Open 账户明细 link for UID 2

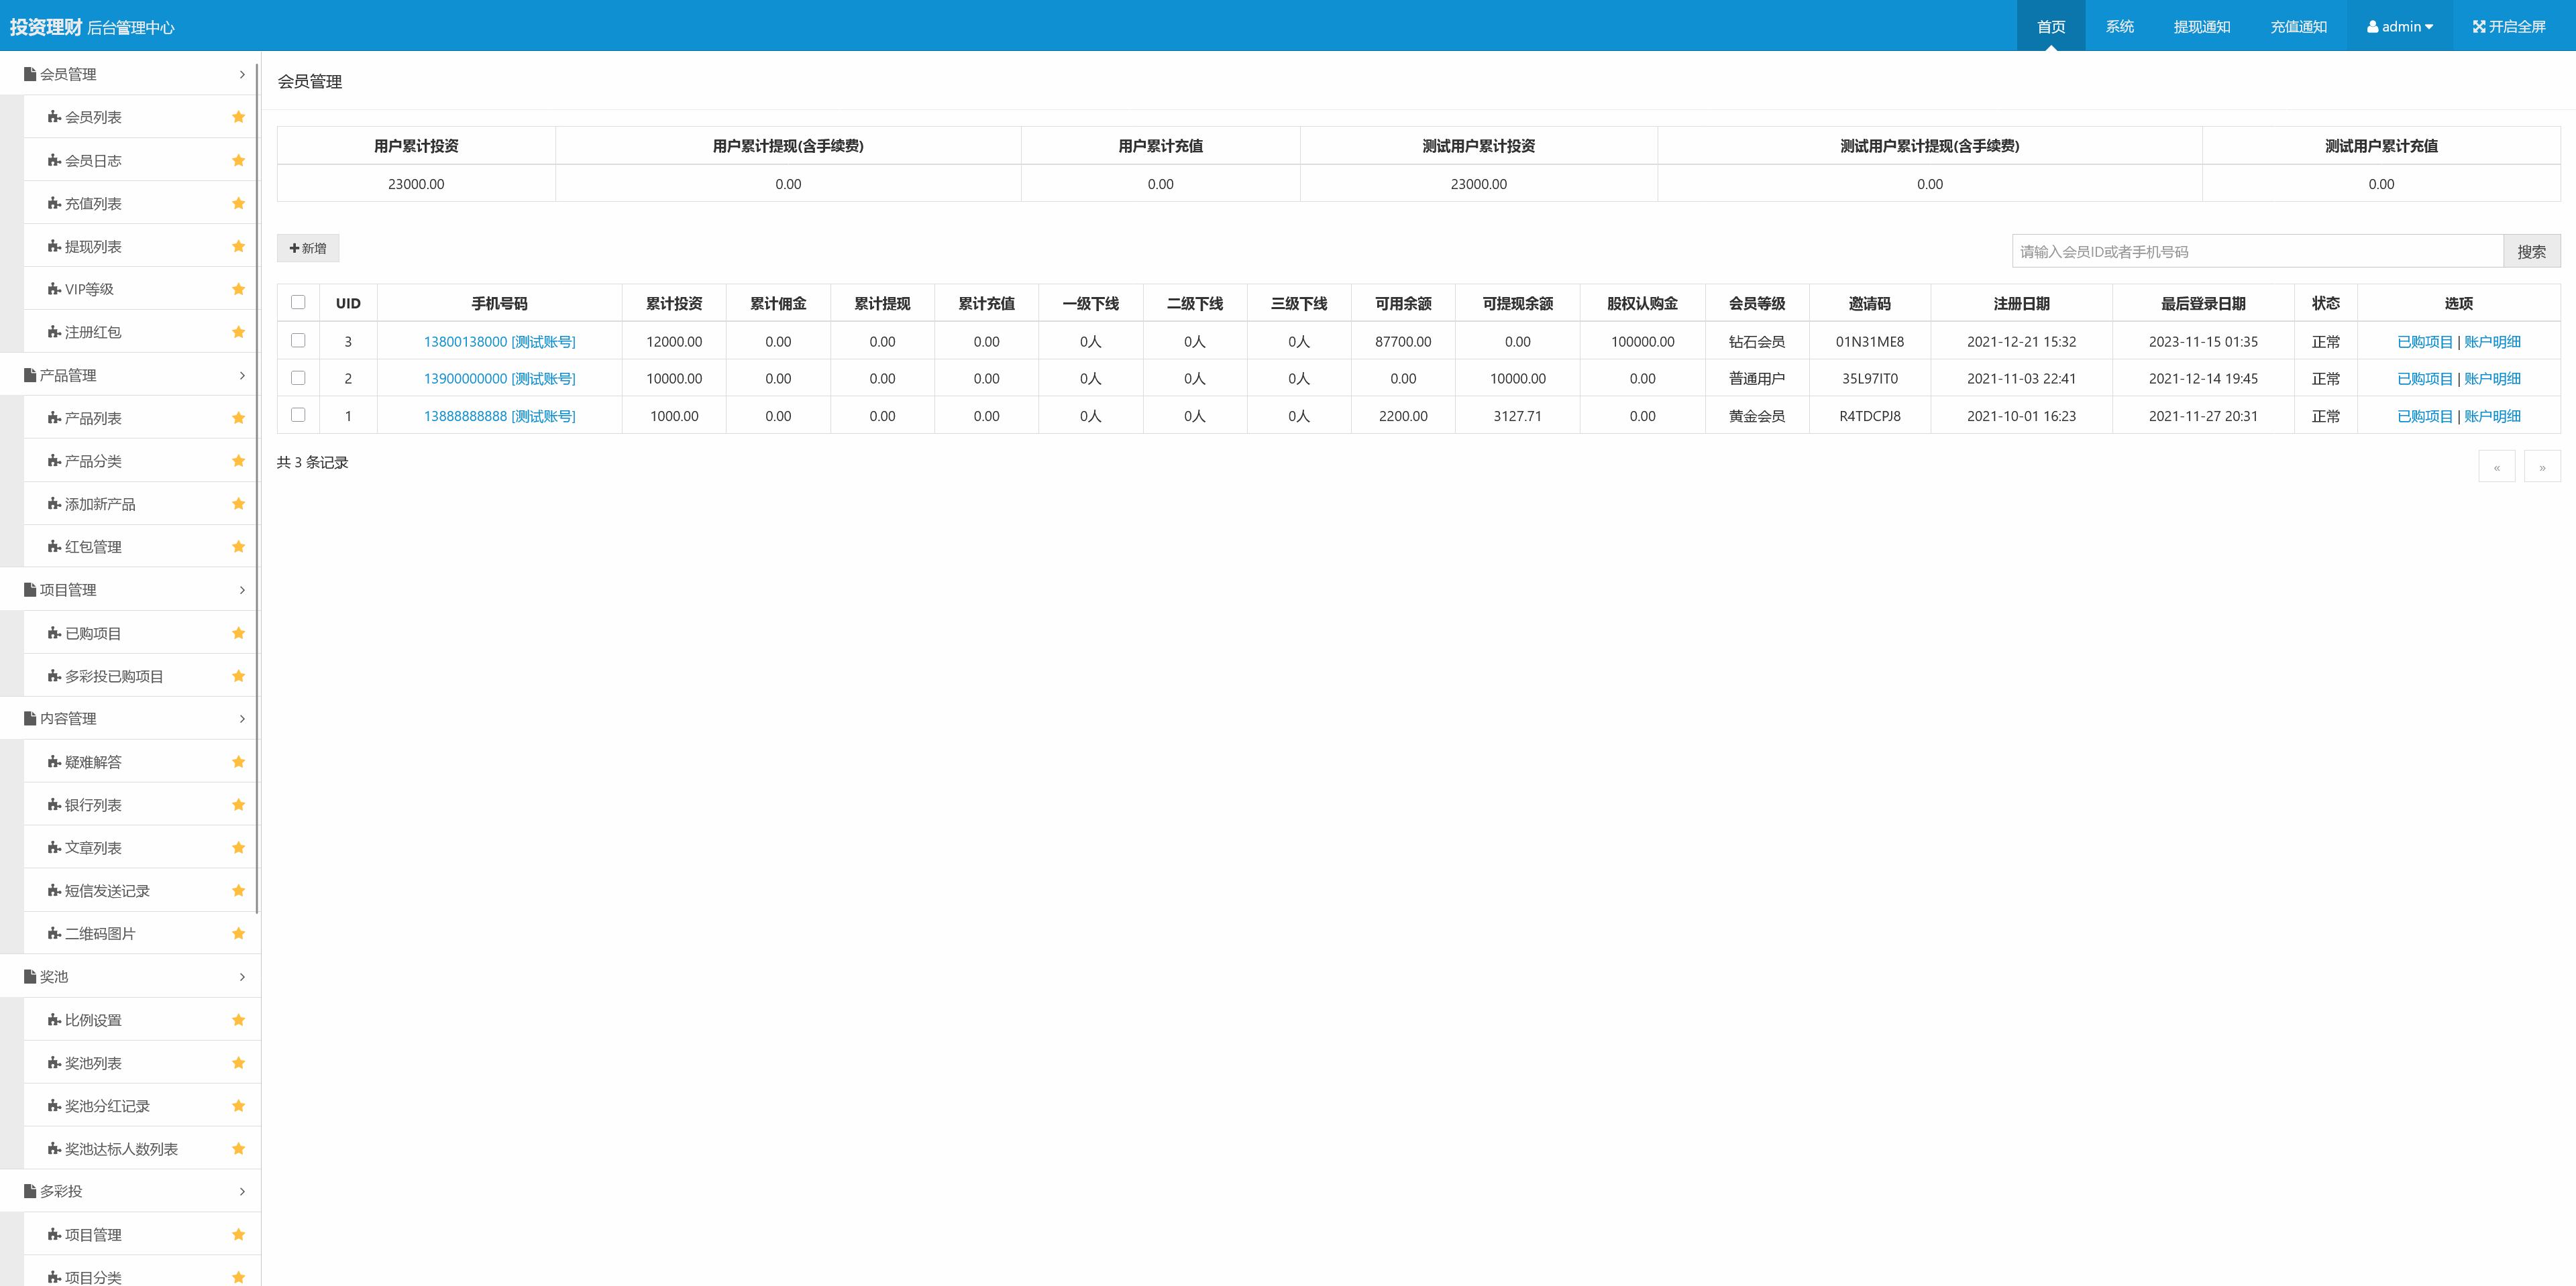2492,379
